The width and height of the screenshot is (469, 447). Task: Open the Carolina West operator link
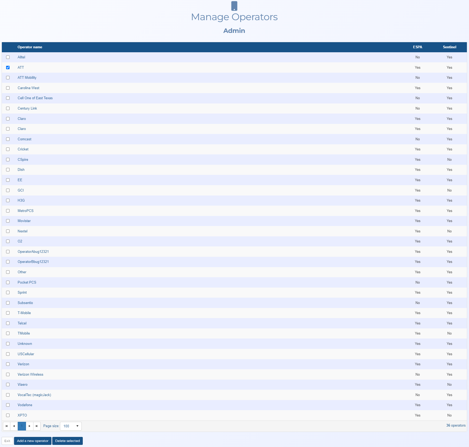28,88
